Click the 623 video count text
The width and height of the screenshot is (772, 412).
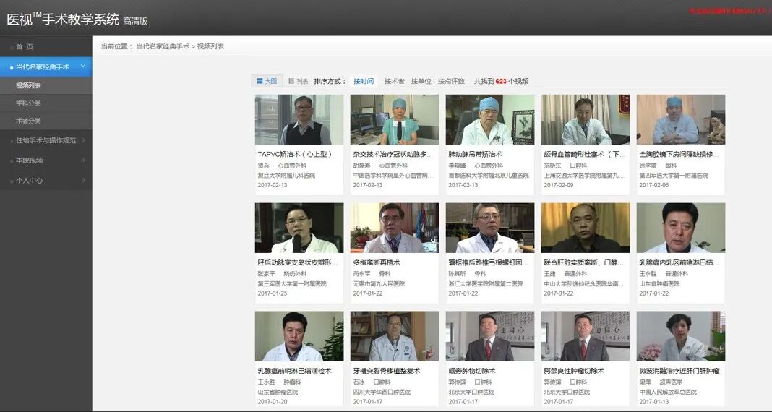[501, 81]
